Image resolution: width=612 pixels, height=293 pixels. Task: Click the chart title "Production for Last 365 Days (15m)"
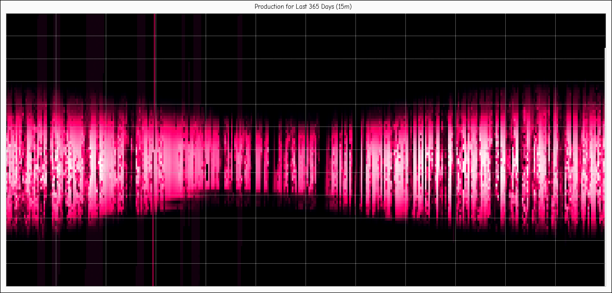304,7
